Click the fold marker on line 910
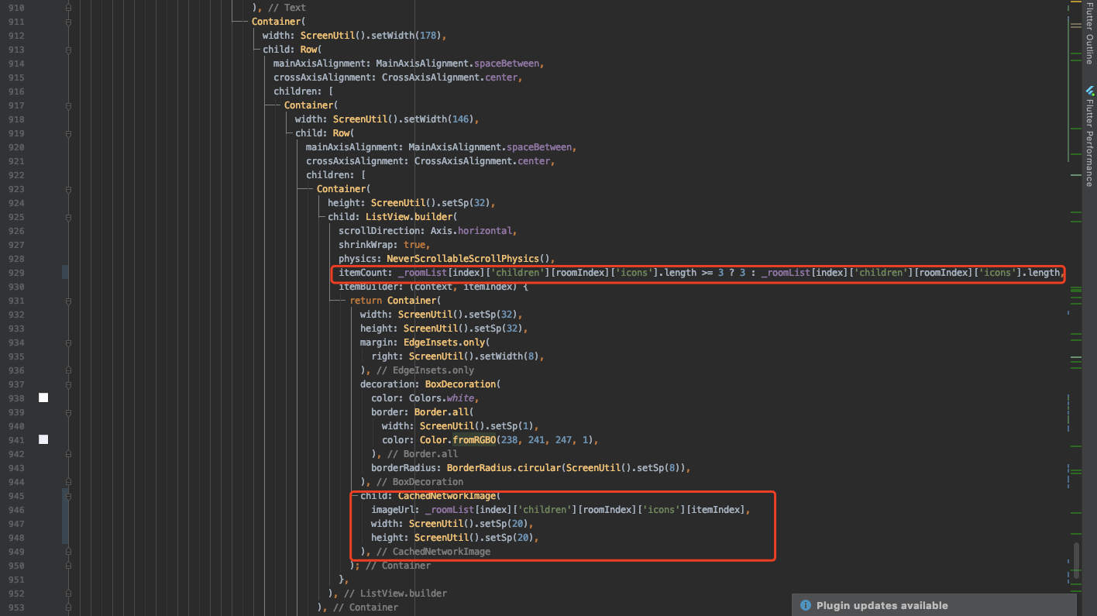 [x=68, y=8]
